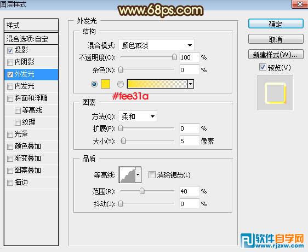Select the gradient radio button

point(121,84)
